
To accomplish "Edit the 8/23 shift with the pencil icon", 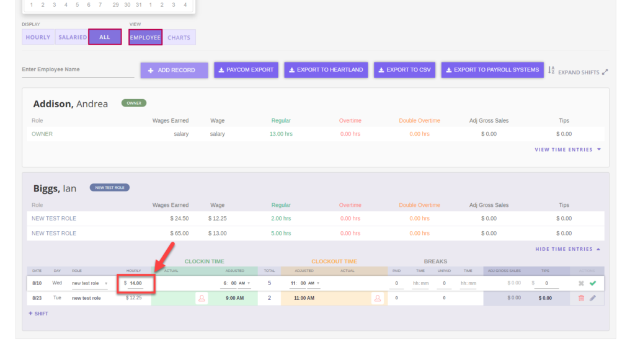I will coord(593,298).
